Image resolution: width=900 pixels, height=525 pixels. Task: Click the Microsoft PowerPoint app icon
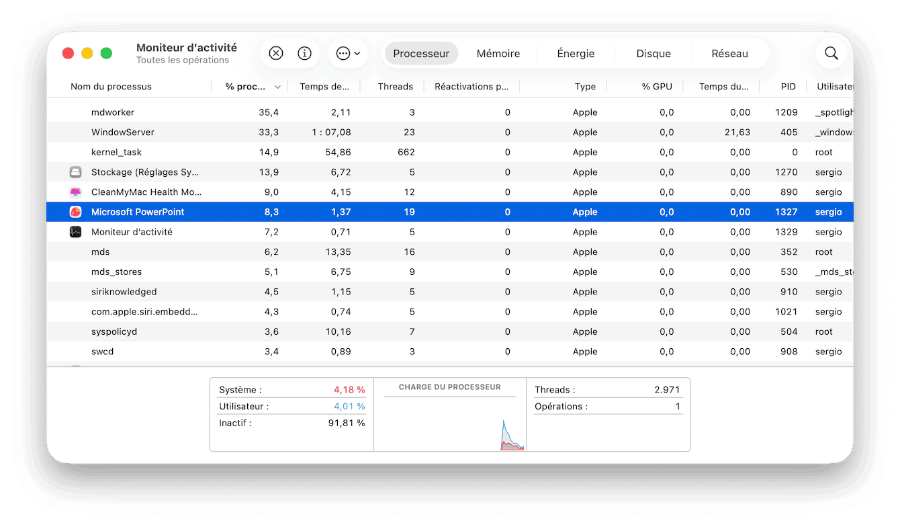[75, 212]
